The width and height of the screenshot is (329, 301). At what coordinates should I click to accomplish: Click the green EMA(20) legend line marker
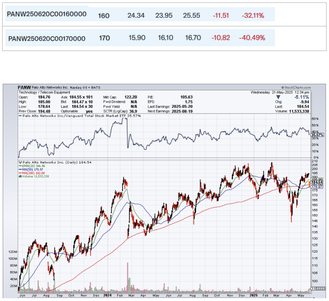tap(20, 166)
